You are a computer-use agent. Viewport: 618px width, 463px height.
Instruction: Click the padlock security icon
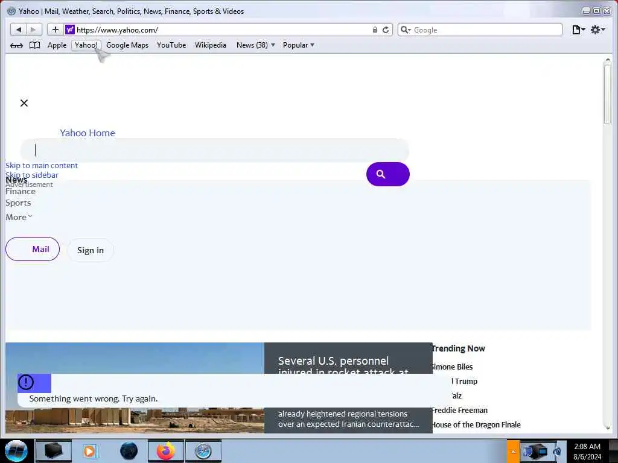point(375,30)
